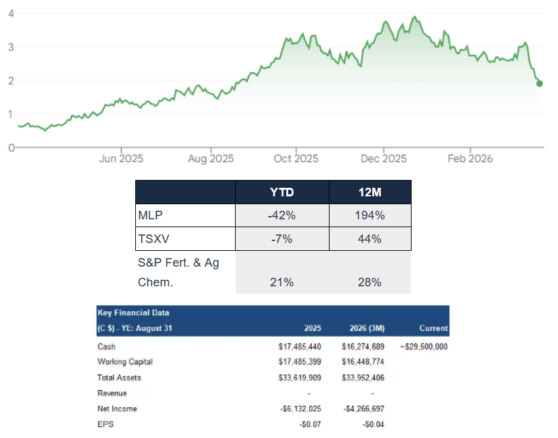This screenshot has height=438, width=558.
Task: Click the green endpoint dot on the chart
Action: [x=540, y=83]
